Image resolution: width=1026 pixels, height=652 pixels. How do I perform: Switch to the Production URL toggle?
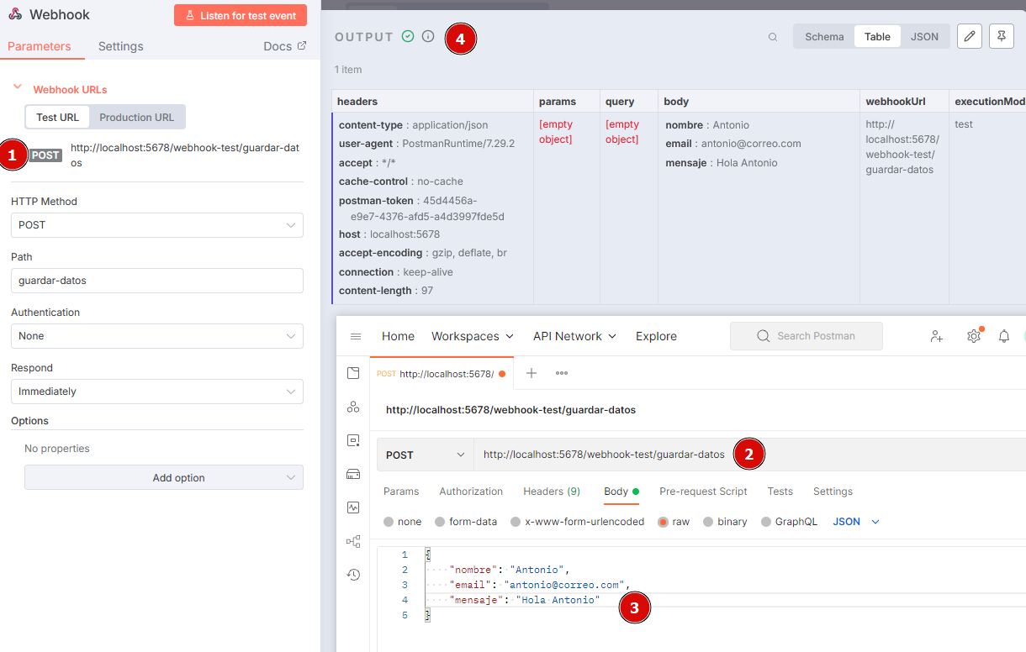pos(137,118)
